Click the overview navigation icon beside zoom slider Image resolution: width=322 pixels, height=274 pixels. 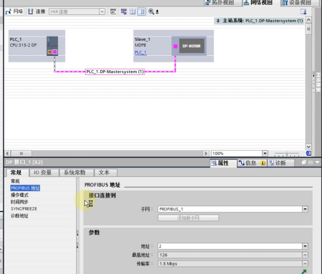coord(309,153)
